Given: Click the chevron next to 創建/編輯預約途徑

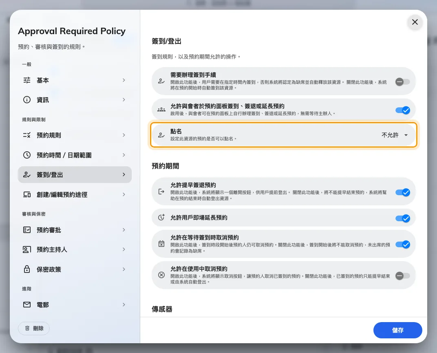Looking at the screenshot, I should click(x=124, y=194).
